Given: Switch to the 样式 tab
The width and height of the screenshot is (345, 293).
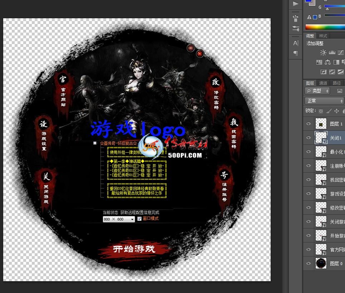Looking at the screenshot, I should pyautogui.click(x=323, y=36).
